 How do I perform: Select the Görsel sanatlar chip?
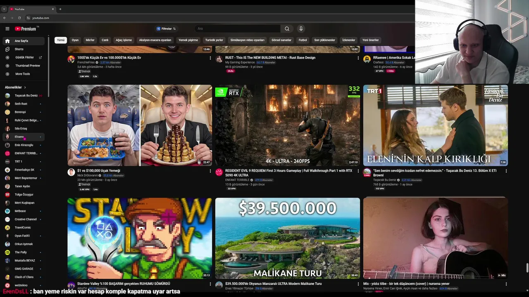point(281,40)
